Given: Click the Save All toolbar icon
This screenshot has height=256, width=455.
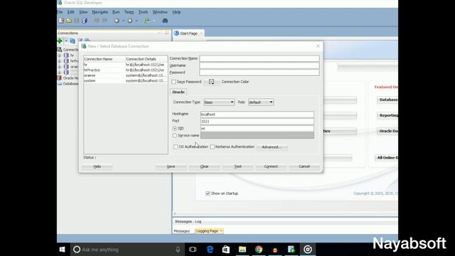Looking at the screenshot, I should [85, 21].
